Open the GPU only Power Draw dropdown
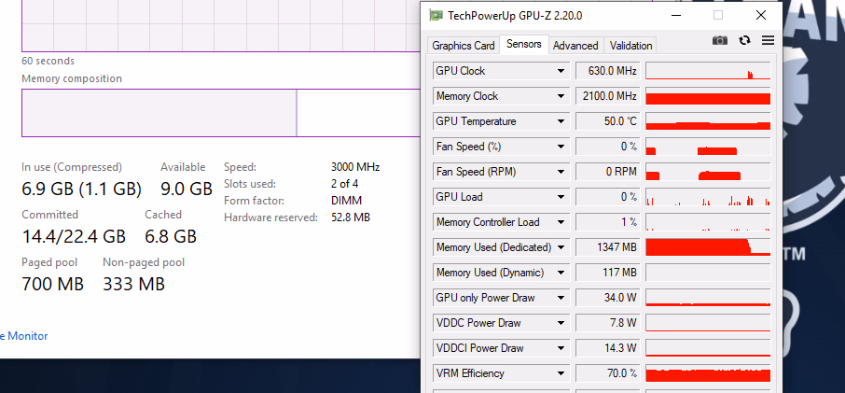The width and height of the screenshot is (845, 393). click(561, 298)
